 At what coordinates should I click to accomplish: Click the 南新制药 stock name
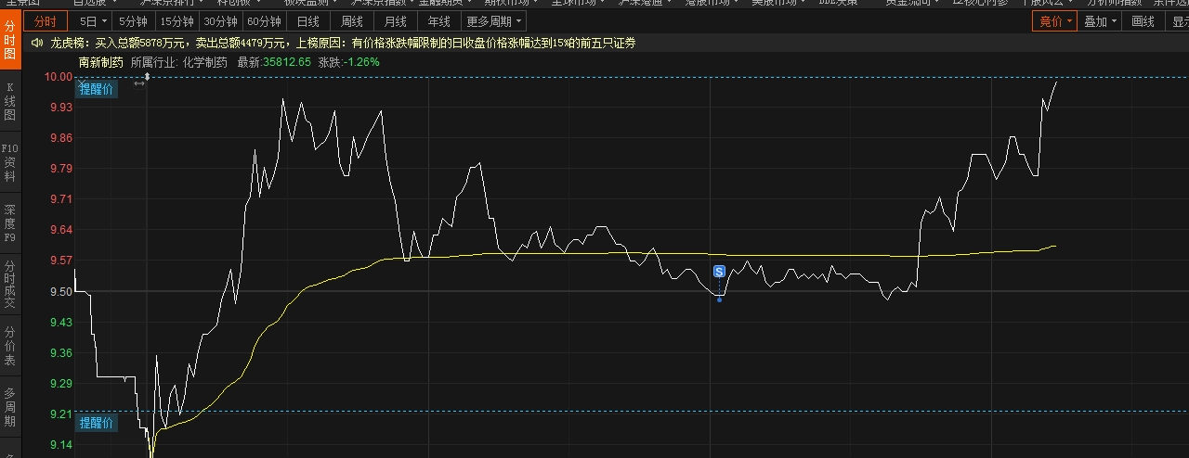[x=100, y=62]
